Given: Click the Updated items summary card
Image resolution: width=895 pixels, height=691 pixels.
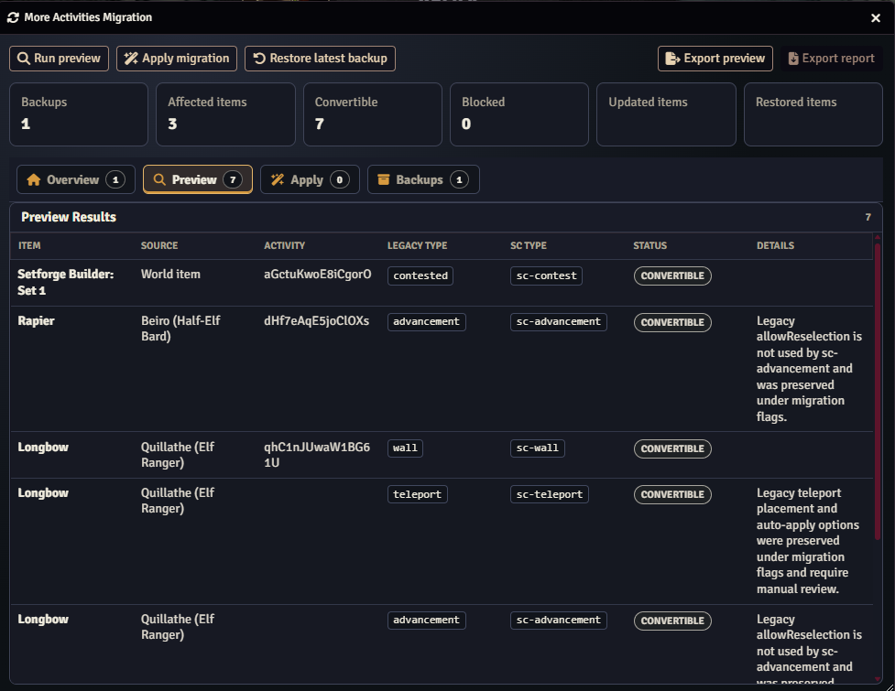Looking at the screenshot, I should click(666, 114).
